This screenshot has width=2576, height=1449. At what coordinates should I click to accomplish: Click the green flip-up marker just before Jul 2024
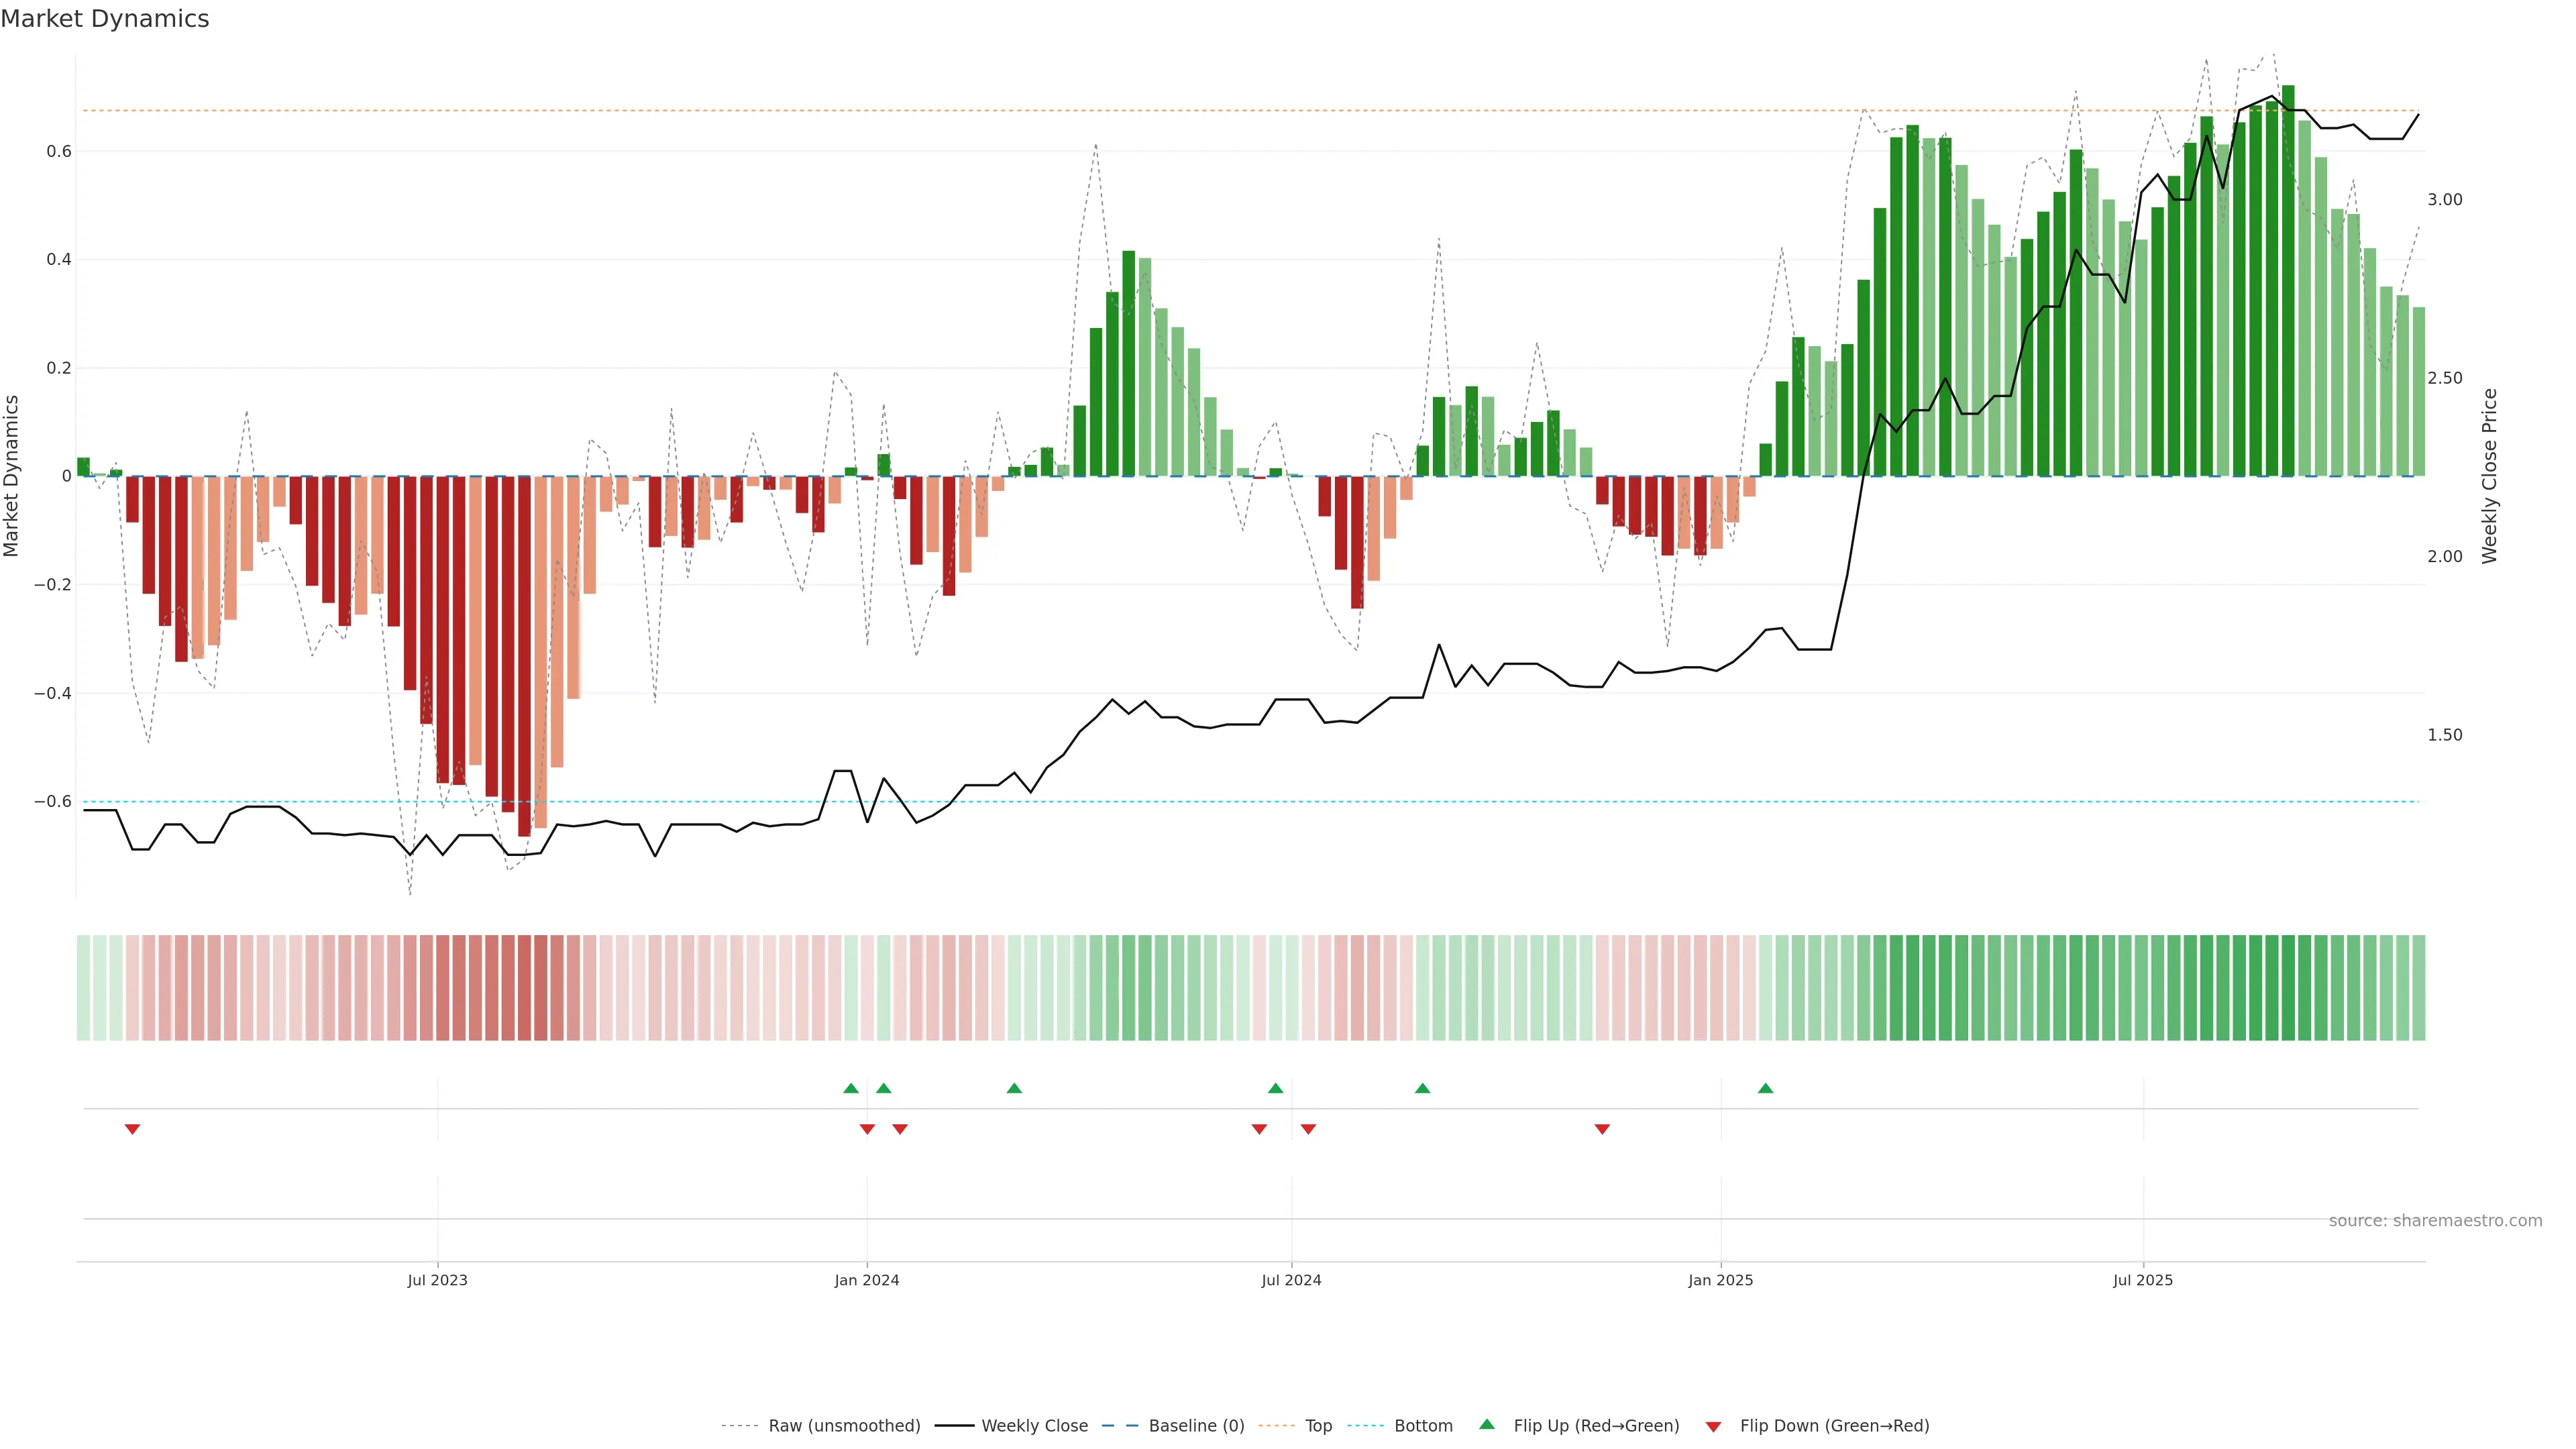click(x=1275, y=1088)
